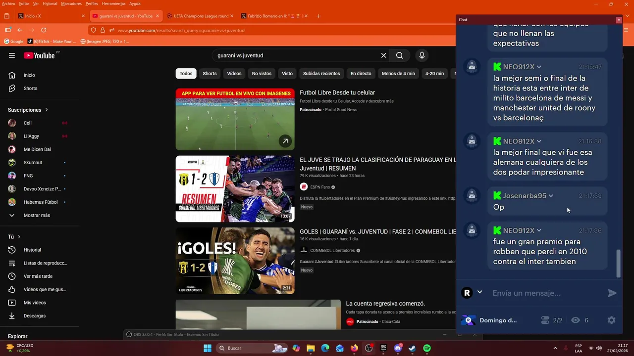Viewport: 634px width, 356px height.
Task: Clear the YouTube search query with X
Action: (383, 55)
